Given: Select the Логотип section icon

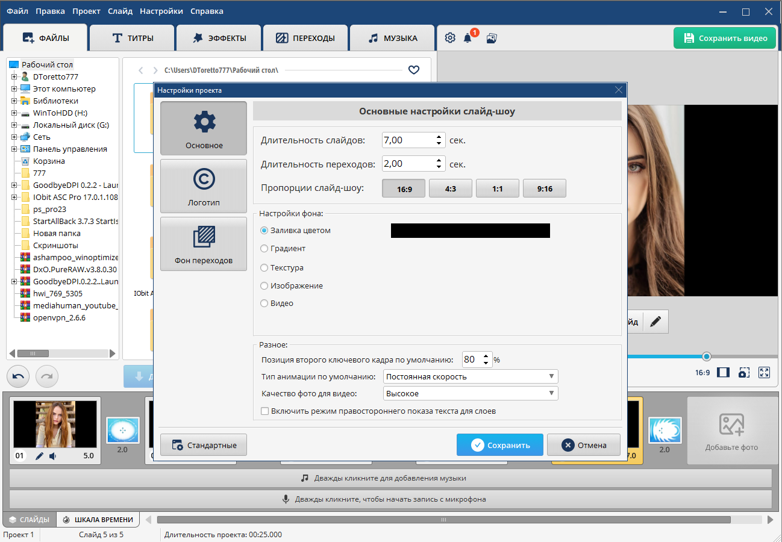Looking at the screenshot, I should 203,185.
